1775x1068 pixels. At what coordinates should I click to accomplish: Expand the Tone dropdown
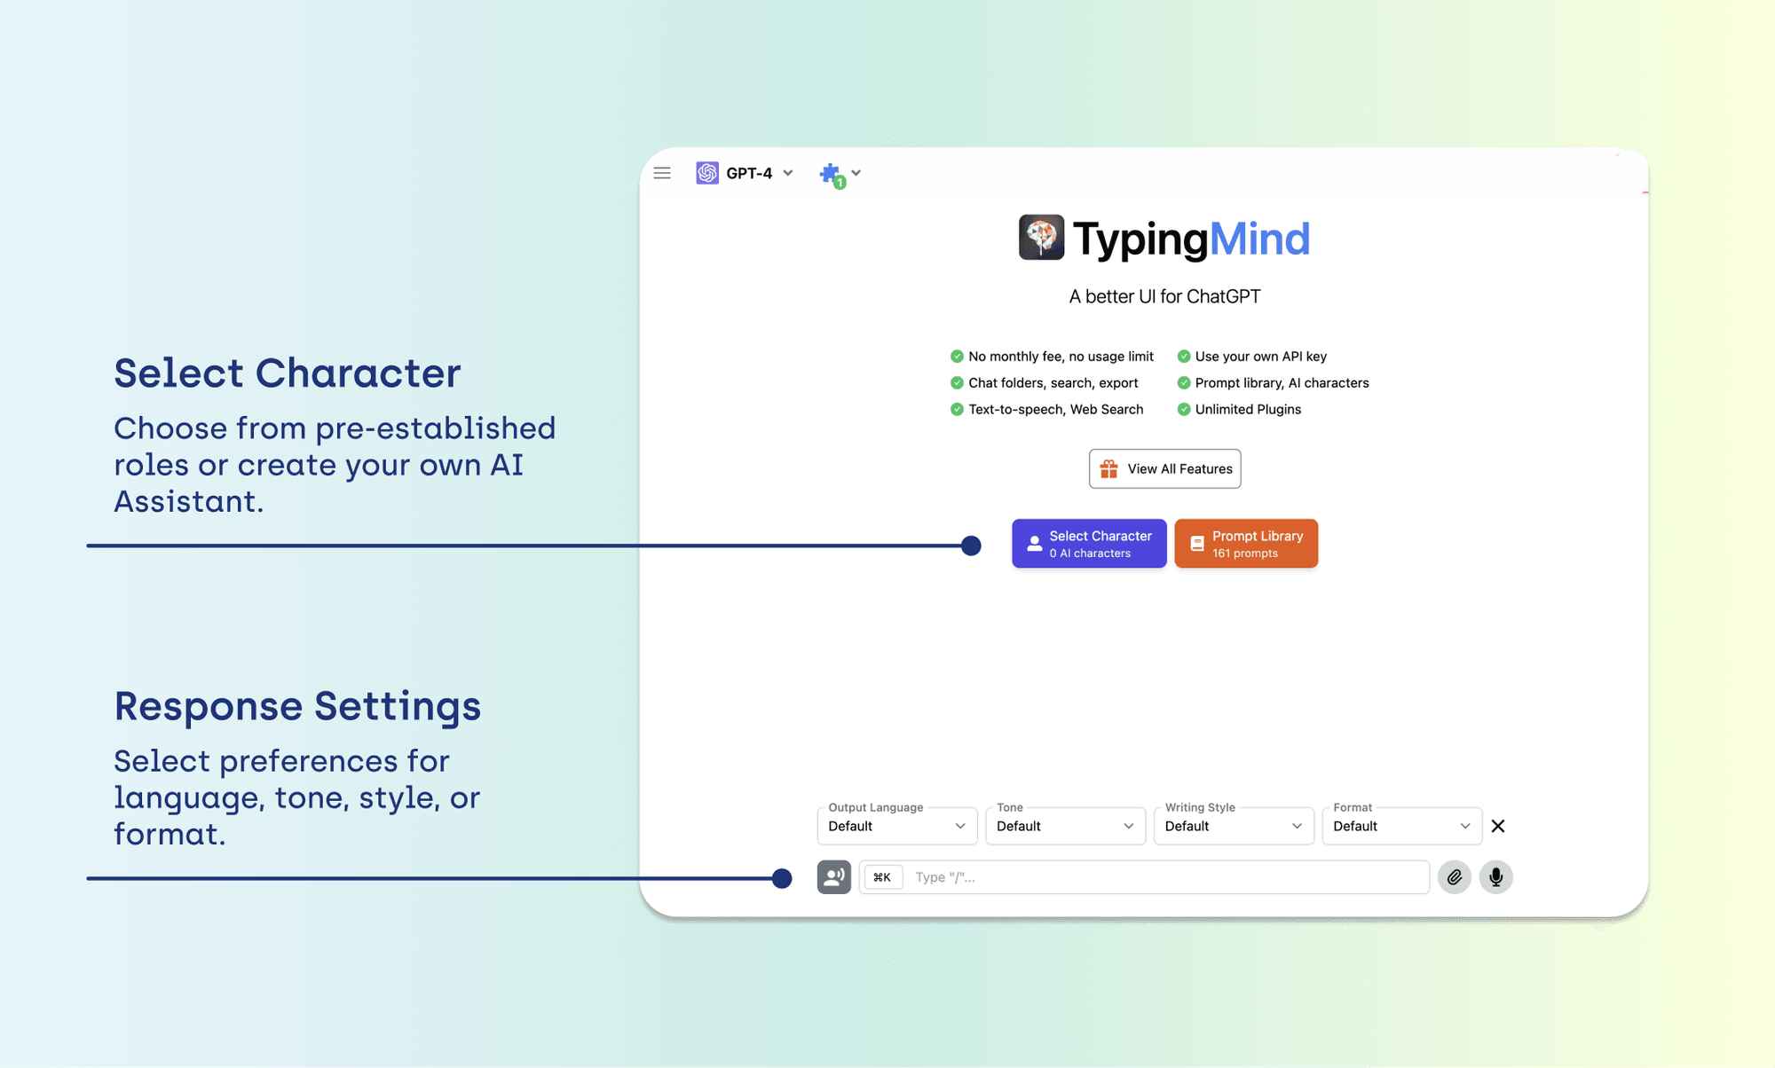coord(1064,825)
